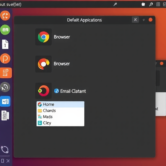Click the teal icon next to Cley
The image size is (166, 166).
[40, 123]
